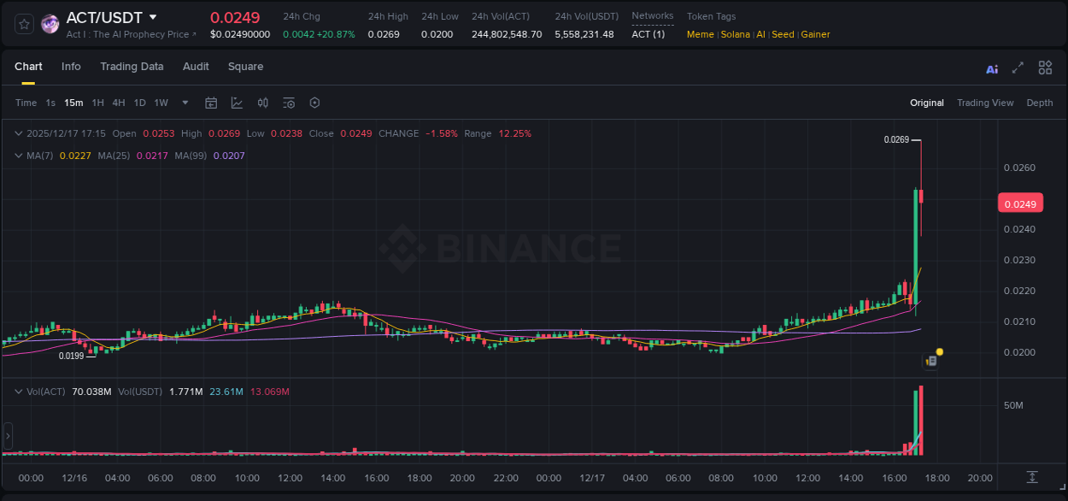Select the 1H chart interval
The width and height of the screenshot is (1068, 501).
point(97,103)
